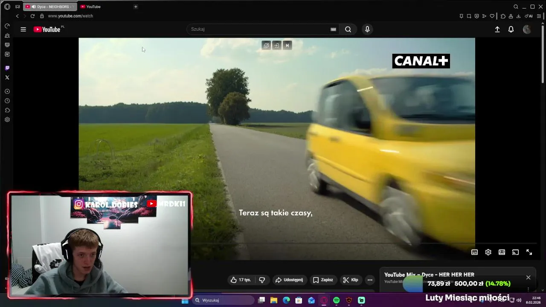Like the video with 17 tys.
The width and height of the screenshot is (546, 307).
click(x=241, y=280)
